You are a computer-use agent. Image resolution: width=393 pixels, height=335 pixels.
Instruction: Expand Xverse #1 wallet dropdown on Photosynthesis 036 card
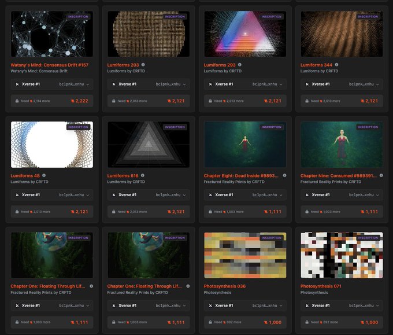245,305
